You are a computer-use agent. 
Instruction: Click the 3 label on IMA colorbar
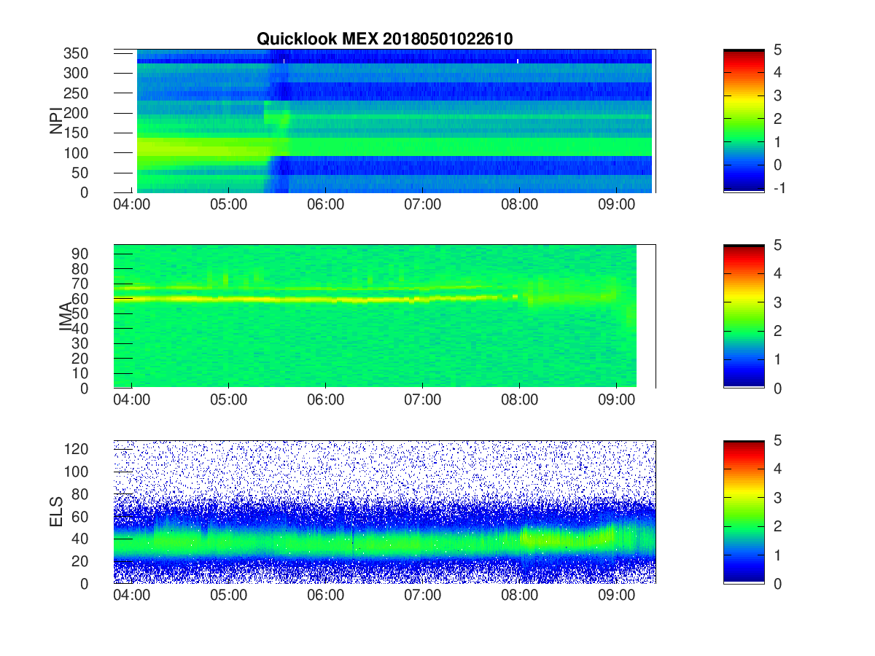point(777,302)
